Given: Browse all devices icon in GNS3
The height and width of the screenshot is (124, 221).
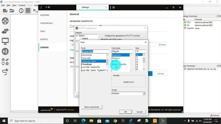Looking at the screenshot, I should (x=5, y=62).
